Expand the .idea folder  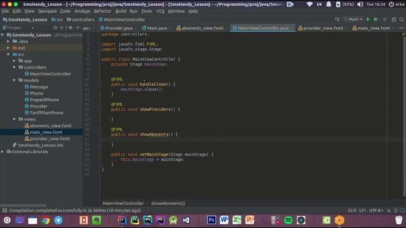point(8,41)
